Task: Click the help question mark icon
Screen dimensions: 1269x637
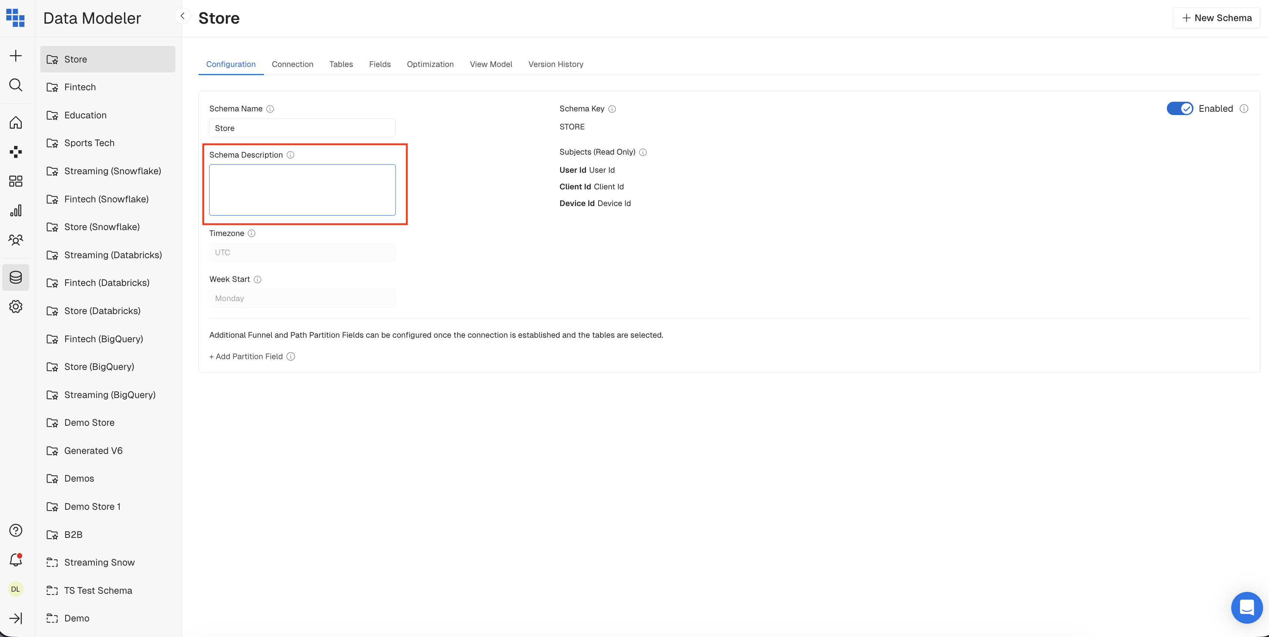Action: (x=16, y=530)
